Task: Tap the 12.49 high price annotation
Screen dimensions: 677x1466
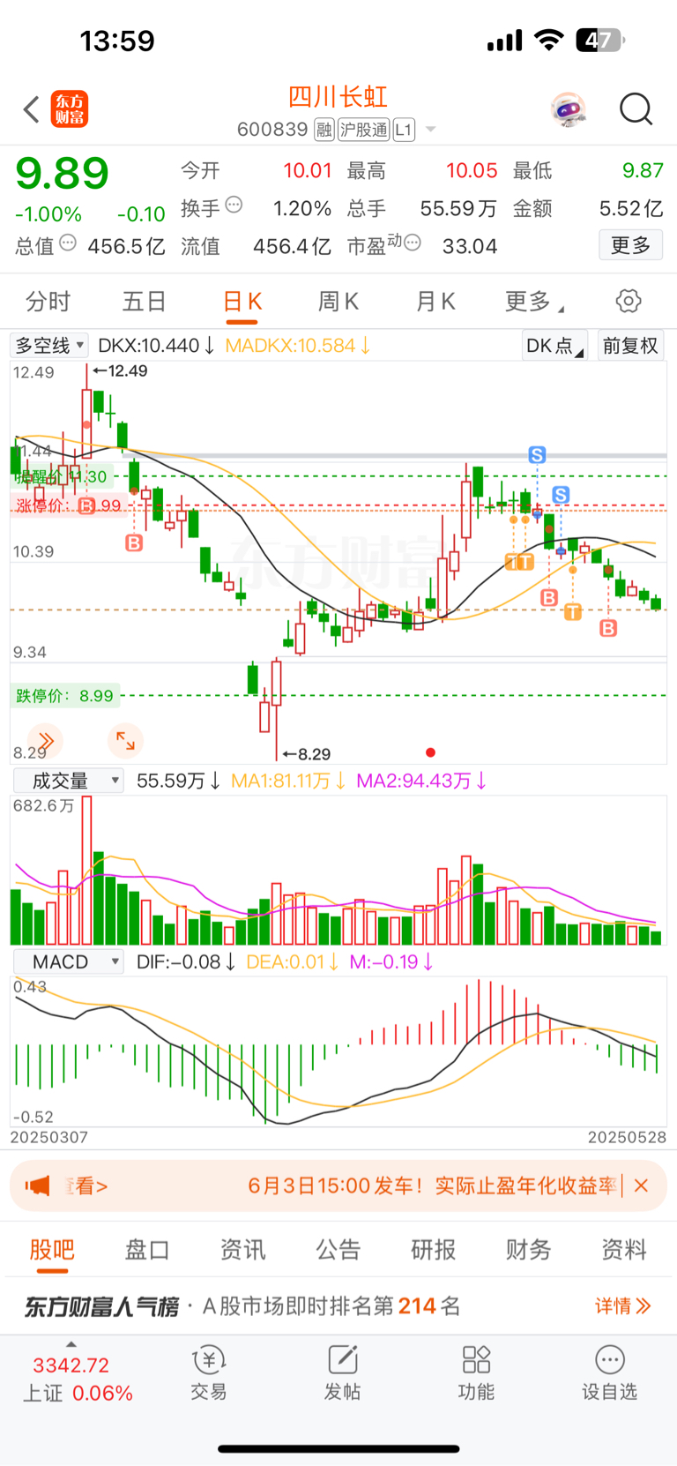Action: point(120,371)
